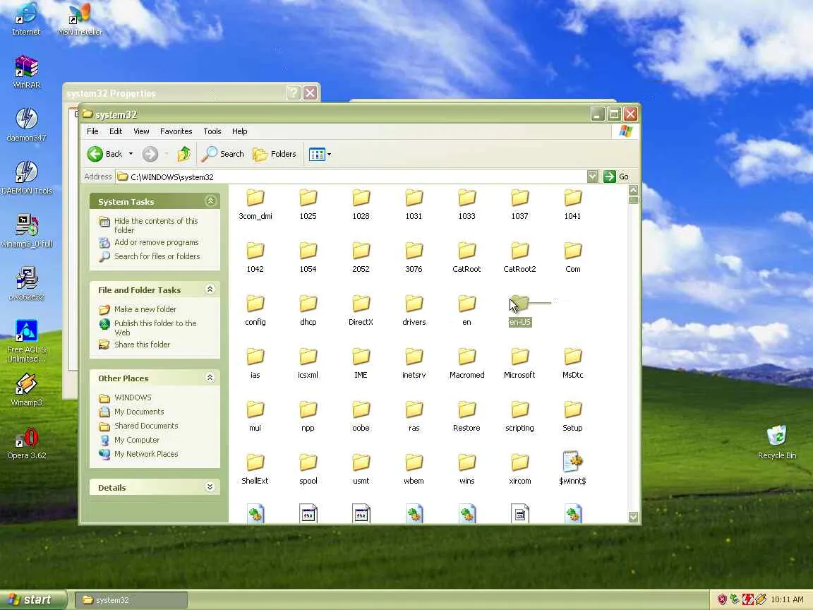Viewport: 813px width, 610px height.
Task: Collapse File and Folder Tasks panel
Action: click(210, 289)
